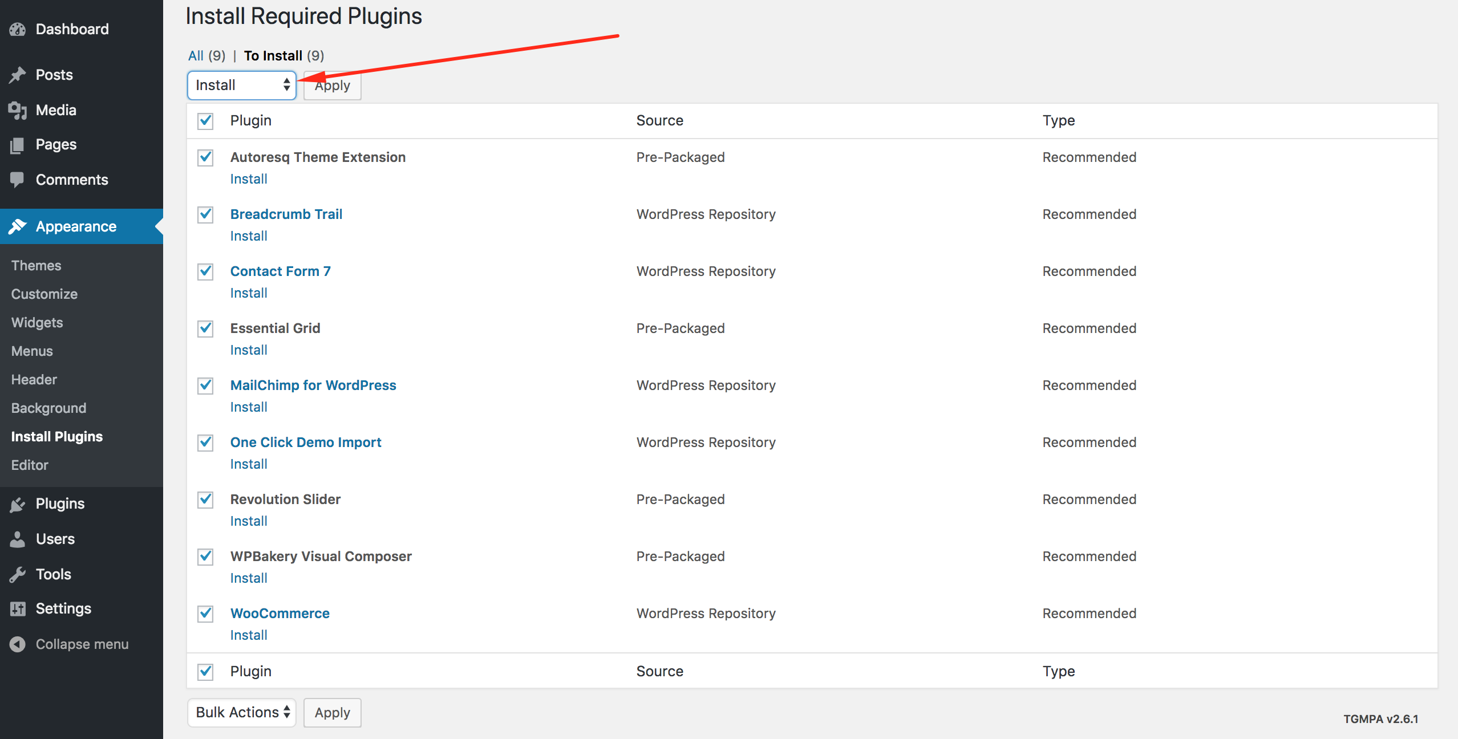The image size is (1458, 739).
Task: Click the top Apply button
Action: [333, 86]
